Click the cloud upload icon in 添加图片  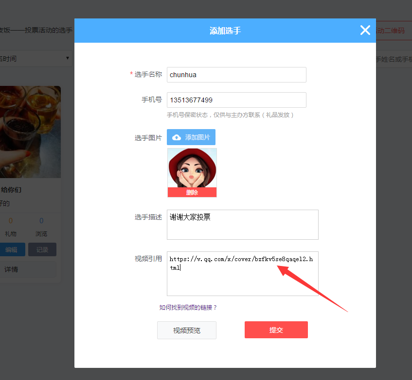click(x=177, y=137)
